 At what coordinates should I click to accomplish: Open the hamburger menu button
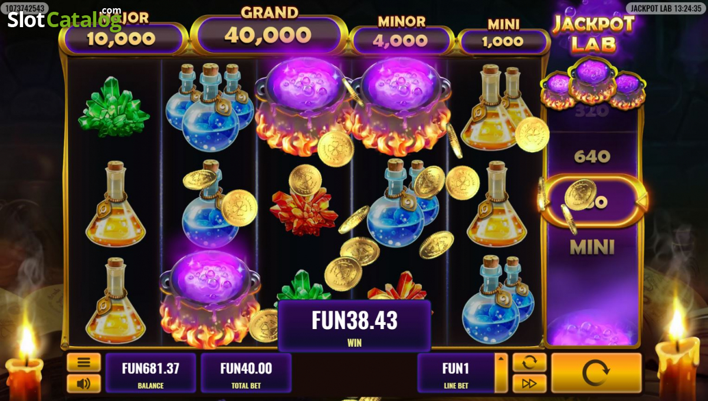pyautogui.click(x=83, y=362)
